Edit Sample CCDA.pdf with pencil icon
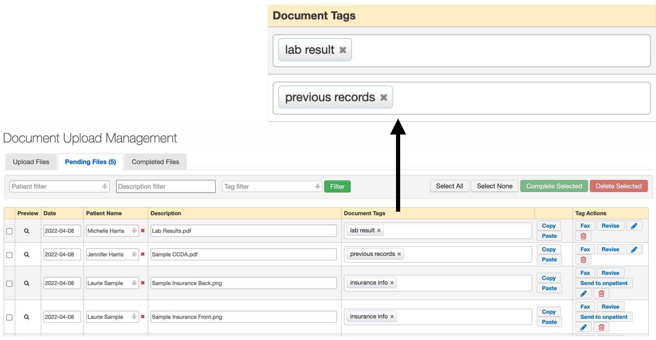The height and width of the screenshot is (340, 656). coord(634,249)
